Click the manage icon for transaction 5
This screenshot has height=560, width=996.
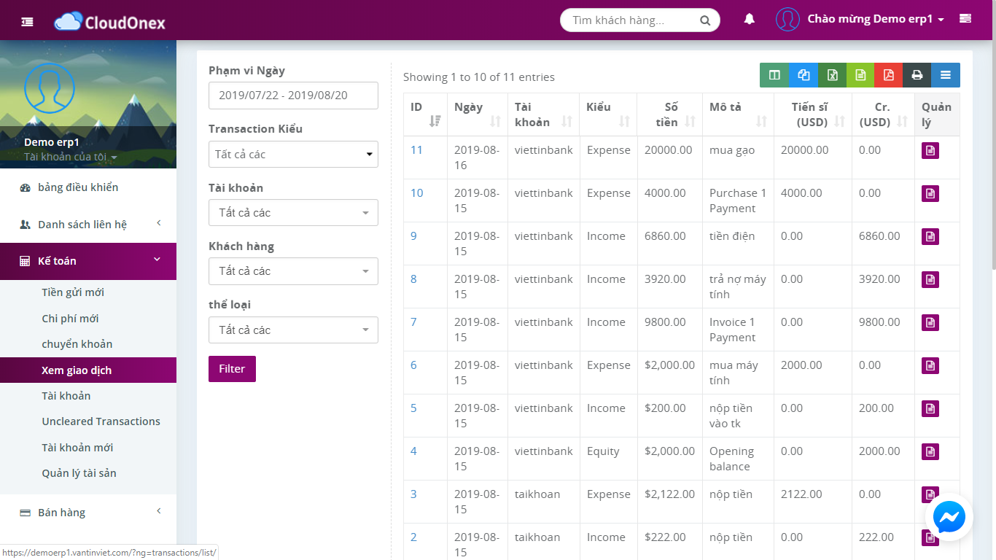[x=930, y=409]
